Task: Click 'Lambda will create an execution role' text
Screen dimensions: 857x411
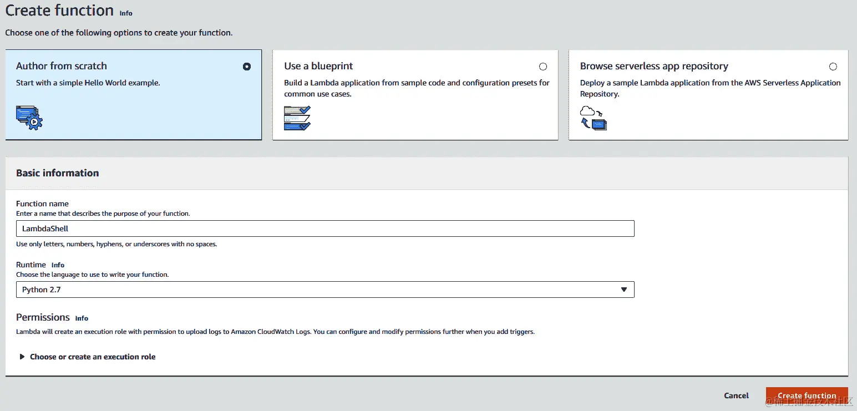Action: 275,332
